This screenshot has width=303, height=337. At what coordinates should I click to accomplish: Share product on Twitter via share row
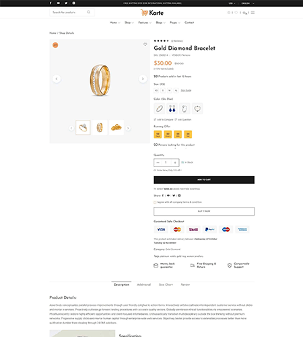coord(174,195)
